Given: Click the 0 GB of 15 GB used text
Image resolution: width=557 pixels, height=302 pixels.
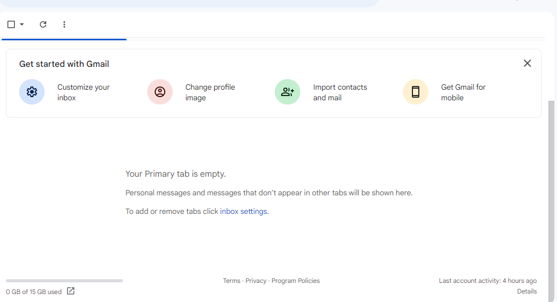Looking at the screenshot, I should point(33,292).
